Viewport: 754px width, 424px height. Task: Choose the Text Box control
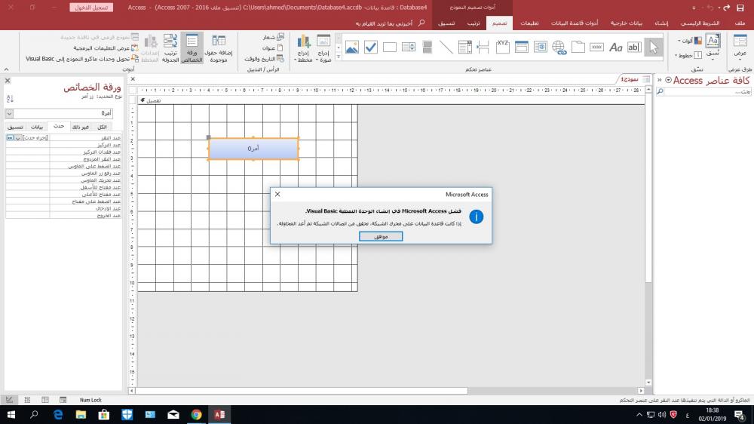(x=634, y=48)
